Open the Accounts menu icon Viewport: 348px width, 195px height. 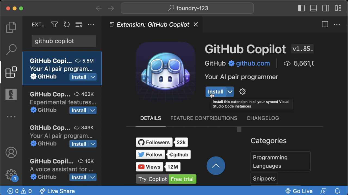point(11,153)
